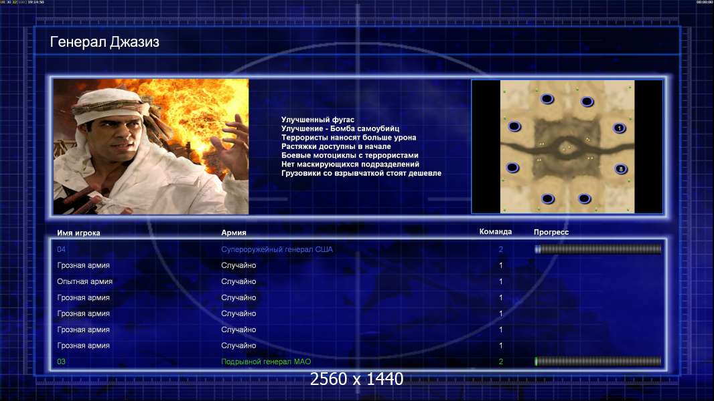This screenshot has width=714, height=401.
Task: Select start position marker numbered 8
Action: pos(621,169)
